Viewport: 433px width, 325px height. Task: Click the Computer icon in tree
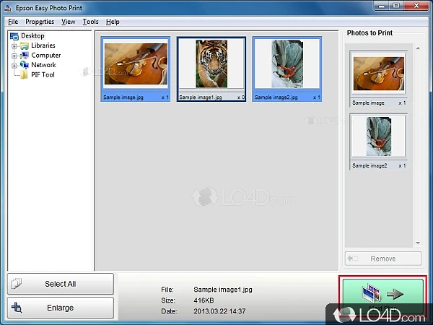(x=25, y=56)
